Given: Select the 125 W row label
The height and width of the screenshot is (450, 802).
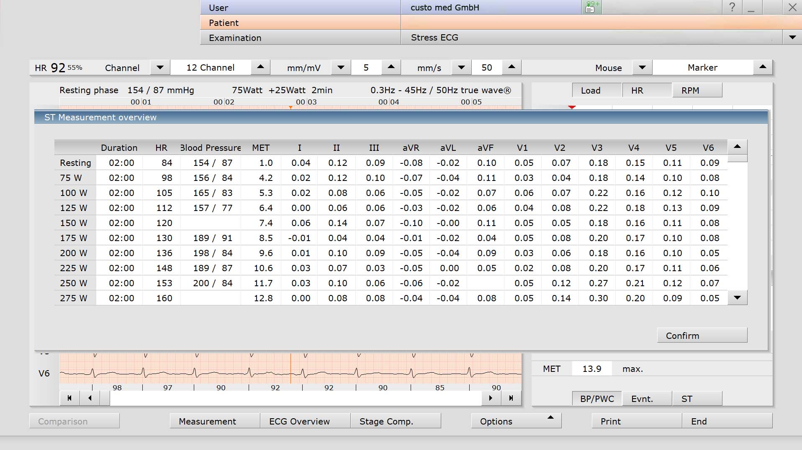Looking at the screenshot, I should [x=75, y=208].
